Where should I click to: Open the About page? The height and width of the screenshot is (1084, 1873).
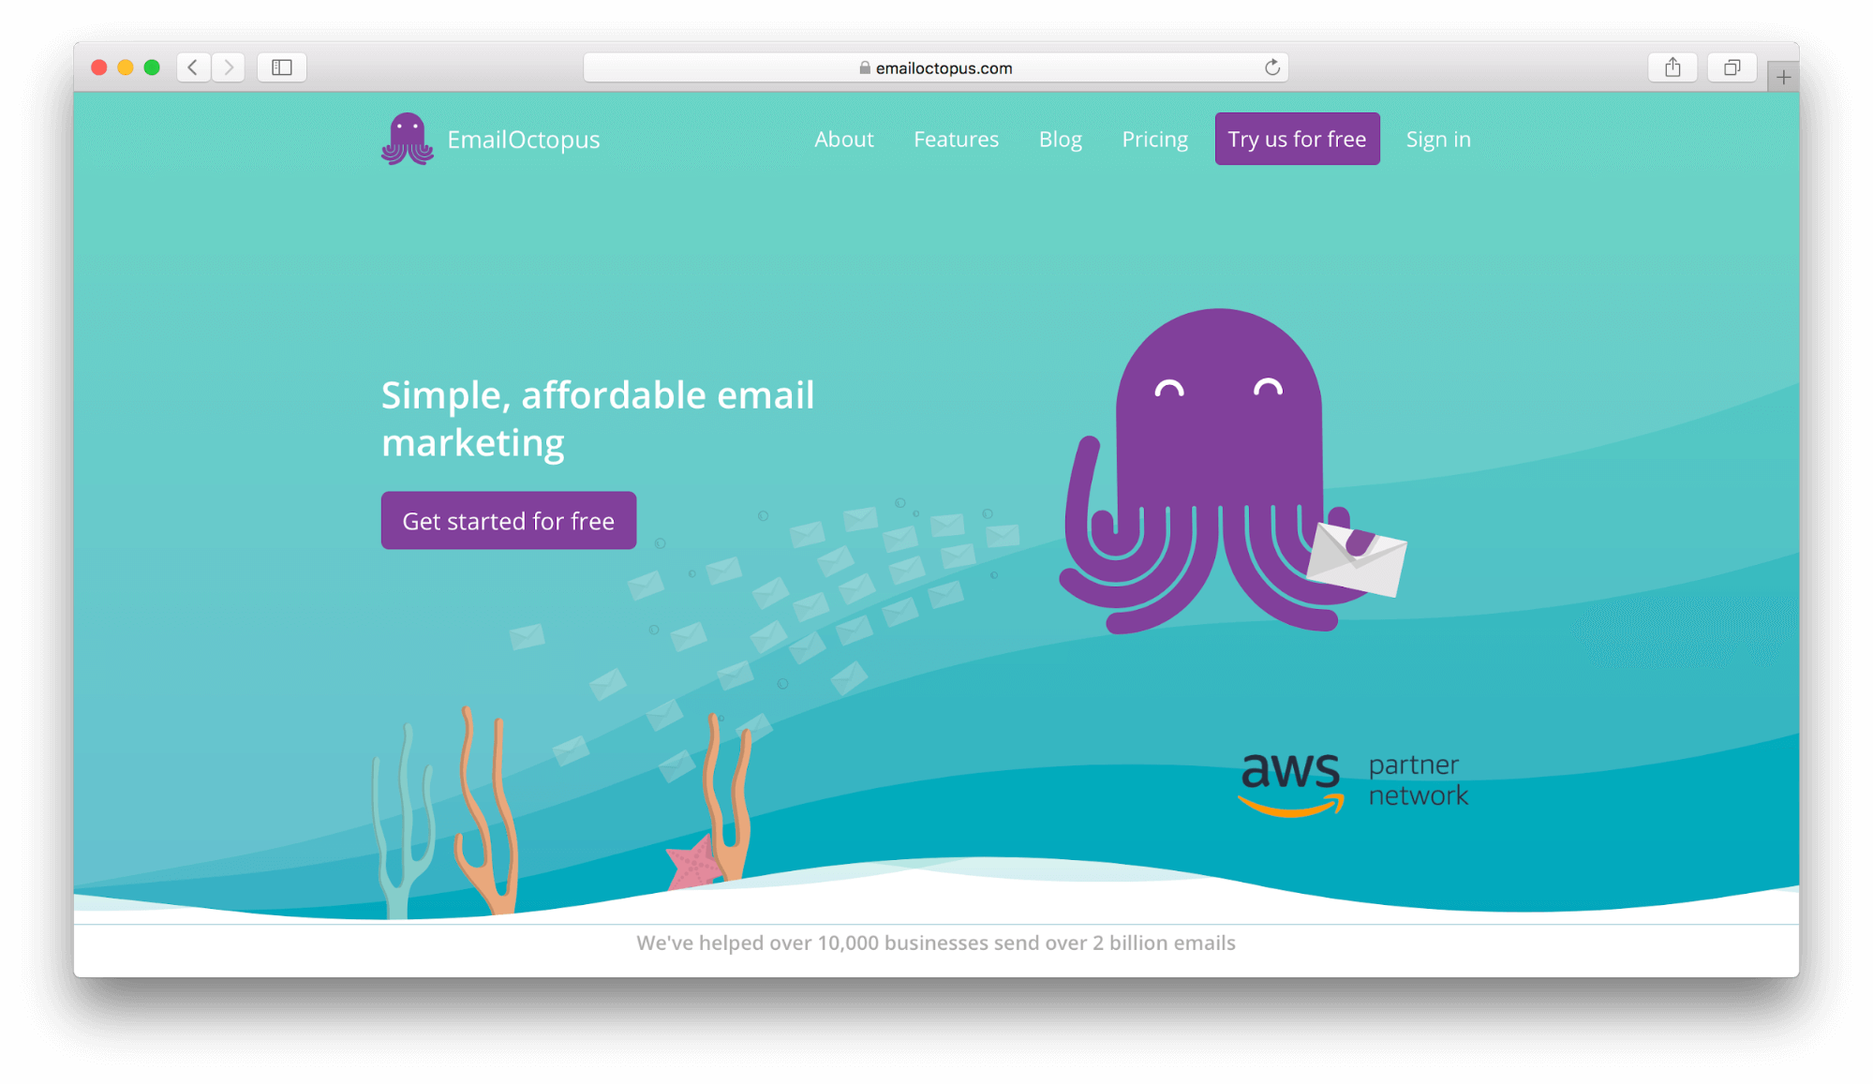(x=843, y=139)
